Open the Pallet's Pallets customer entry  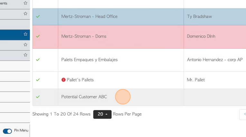click(x=80, y=80)
